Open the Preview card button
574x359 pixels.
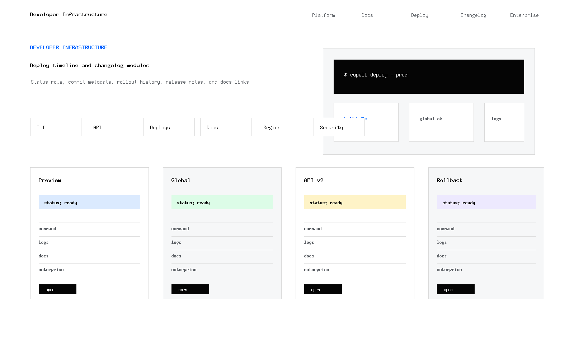tap(57, 289)
